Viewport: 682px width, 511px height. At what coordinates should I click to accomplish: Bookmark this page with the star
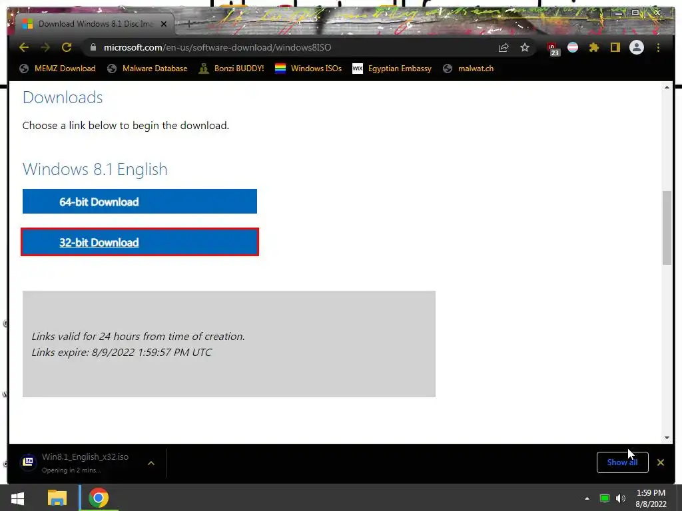tap(525, 47)
